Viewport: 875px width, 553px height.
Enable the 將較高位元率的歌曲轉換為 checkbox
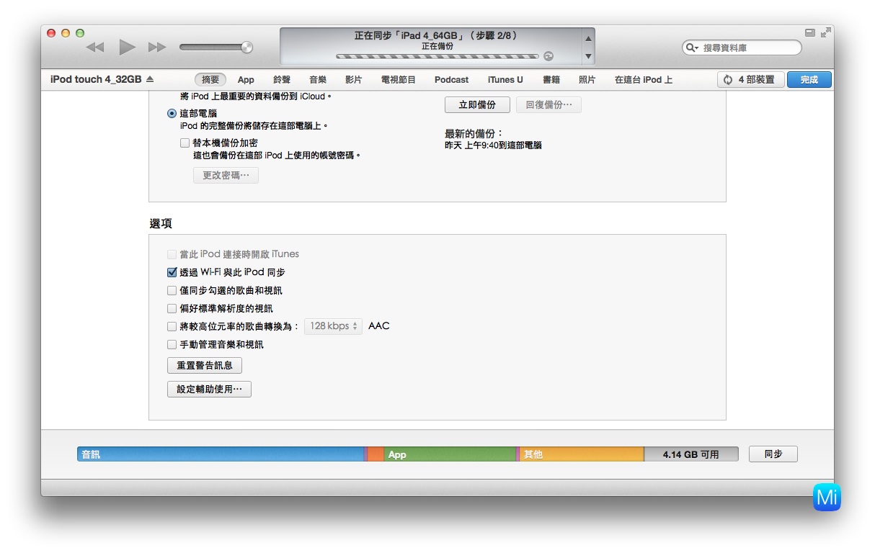pyautogui.click(x=172, y=326)
